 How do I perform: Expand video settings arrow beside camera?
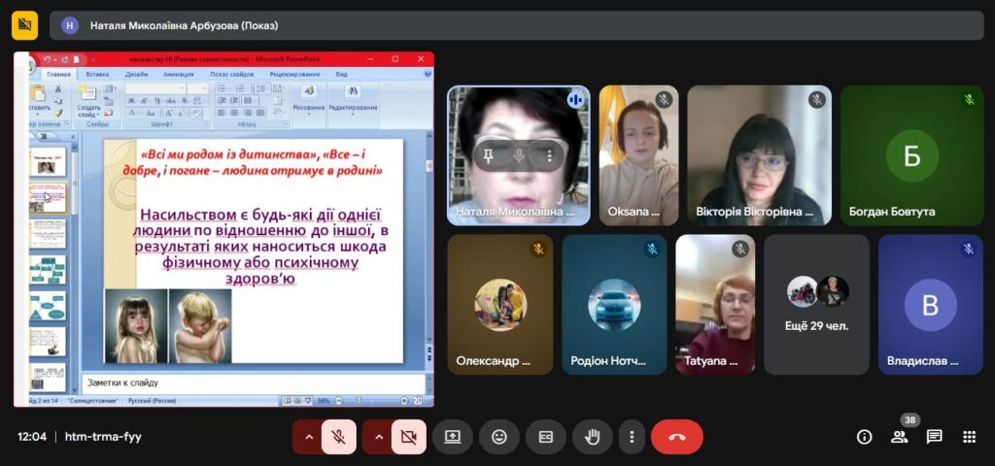coord(379,437)
